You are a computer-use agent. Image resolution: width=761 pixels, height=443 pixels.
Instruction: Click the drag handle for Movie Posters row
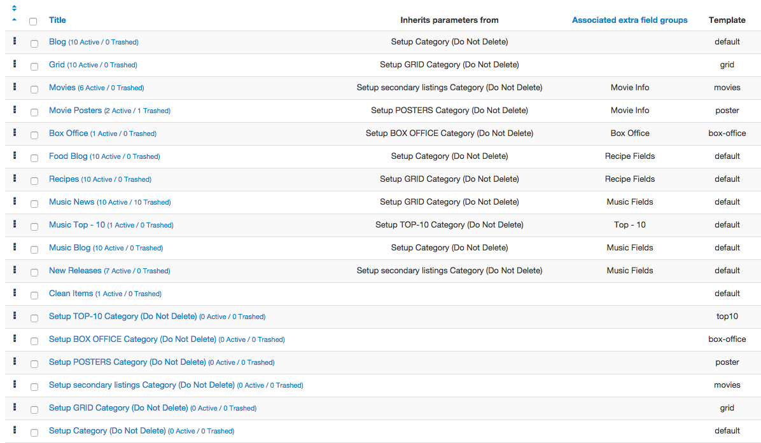tap(15, 109)
